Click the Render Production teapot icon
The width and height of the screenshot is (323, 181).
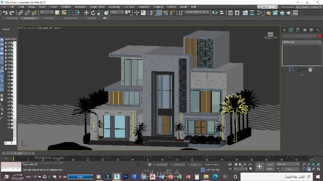tap(289, 13)
